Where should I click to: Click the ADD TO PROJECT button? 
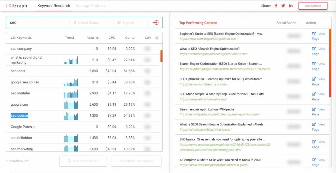pyautogui.click(x=83, y=161)
